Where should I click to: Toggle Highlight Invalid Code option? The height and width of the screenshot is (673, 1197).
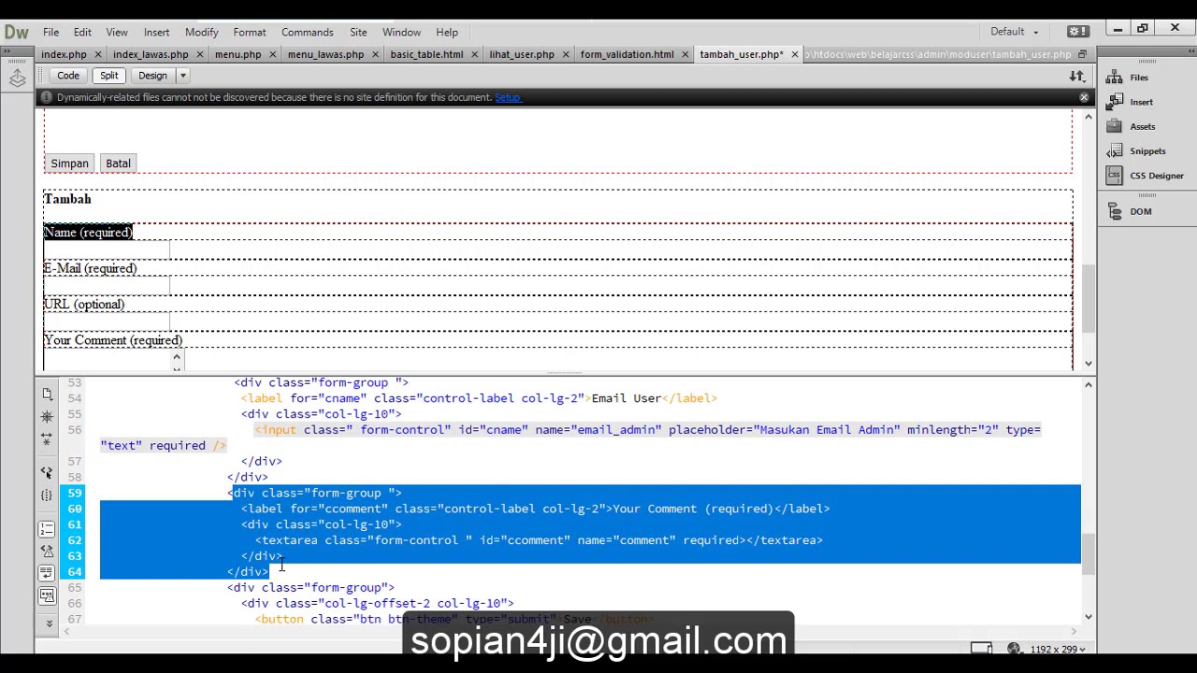coord(47,551)
